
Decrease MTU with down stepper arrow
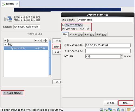point(122,57)
